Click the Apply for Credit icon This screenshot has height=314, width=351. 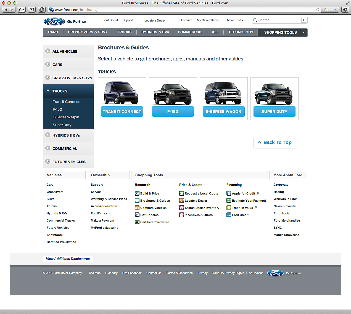tap(229, 193)
